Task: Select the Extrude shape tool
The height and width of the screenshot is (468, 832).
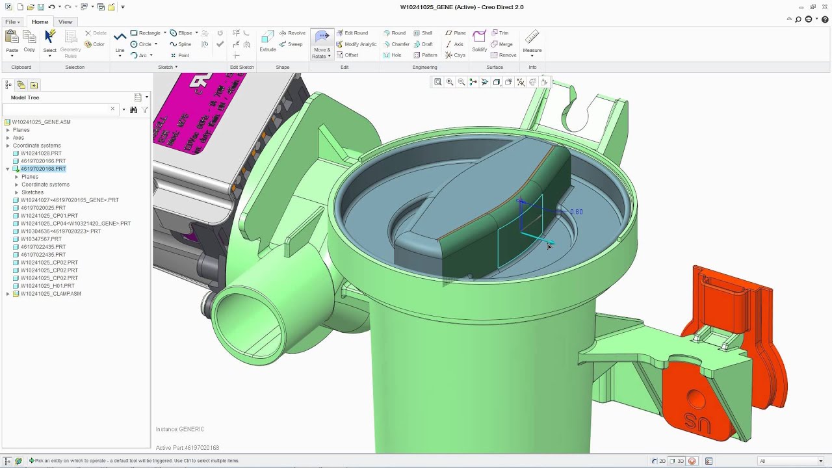Action: [268, 41]
